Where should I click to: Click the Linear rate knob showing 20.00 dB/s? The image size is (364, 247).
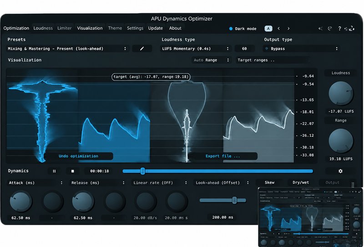coord(145,201)
